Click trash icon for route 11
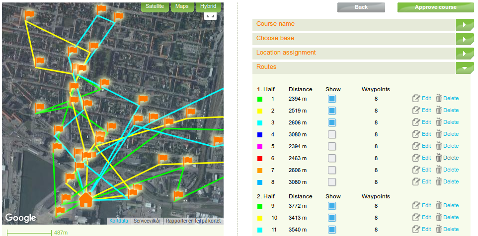Image resolution: width=478 pixels, height=236 pixels. [439, 230]
